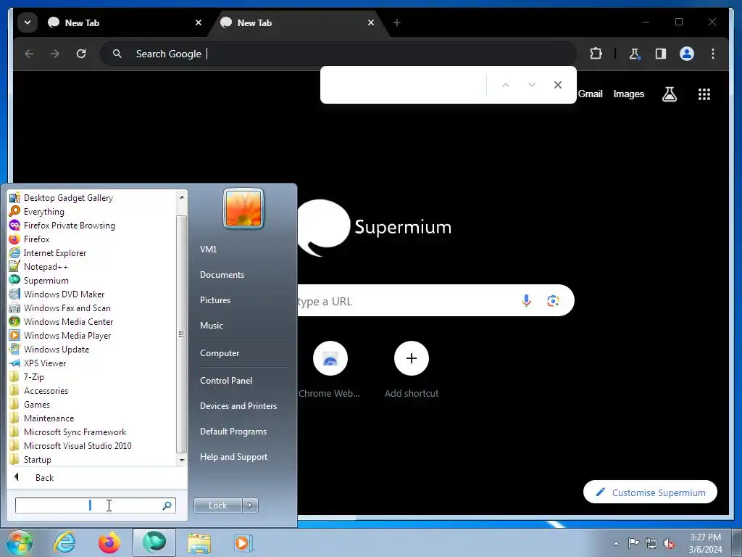Reload the page in Supermium
The height and width of the screenshot is (557, 742).
coord(81,54)
